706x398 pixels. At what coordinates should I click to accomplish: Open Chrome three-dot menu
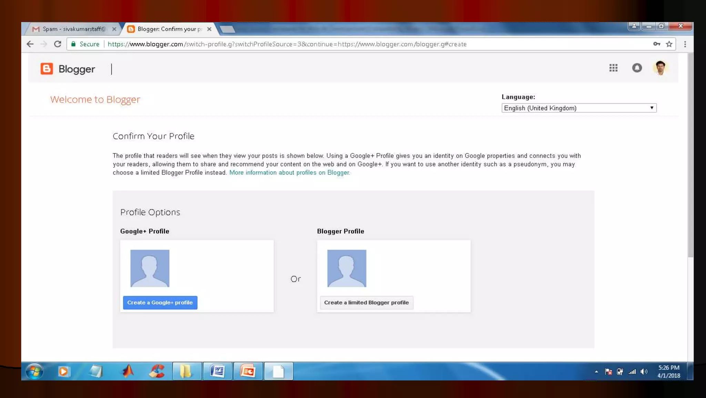point(685,44)
